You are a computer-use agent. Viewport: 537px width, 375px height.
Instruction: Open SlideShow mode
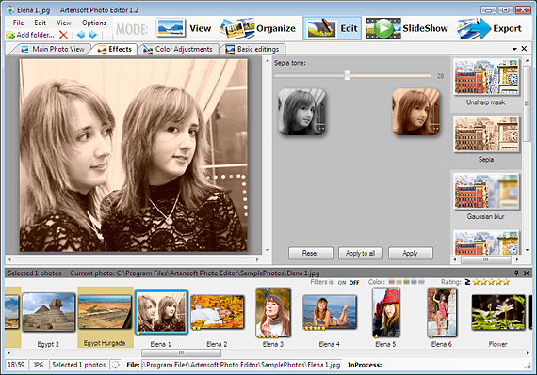pos(407,28)
